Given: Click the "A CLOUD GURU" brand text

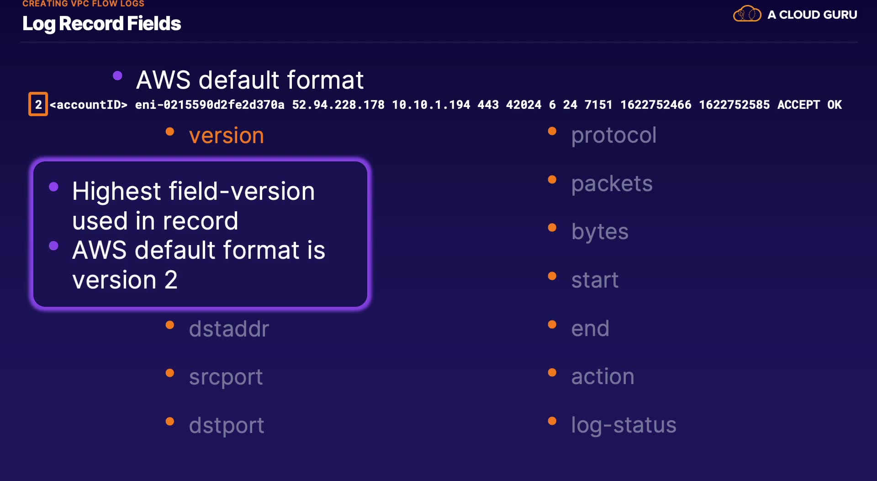Looking at the screenshot, I should [812, 15].
